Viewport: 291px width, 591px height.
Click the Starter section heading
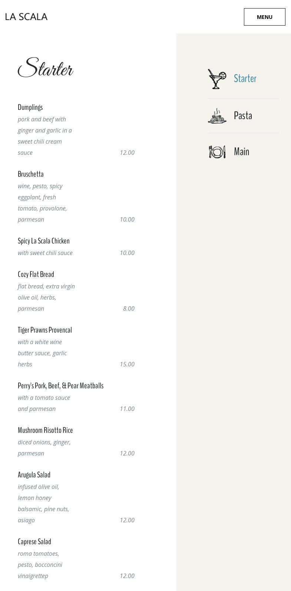(46, 68)
